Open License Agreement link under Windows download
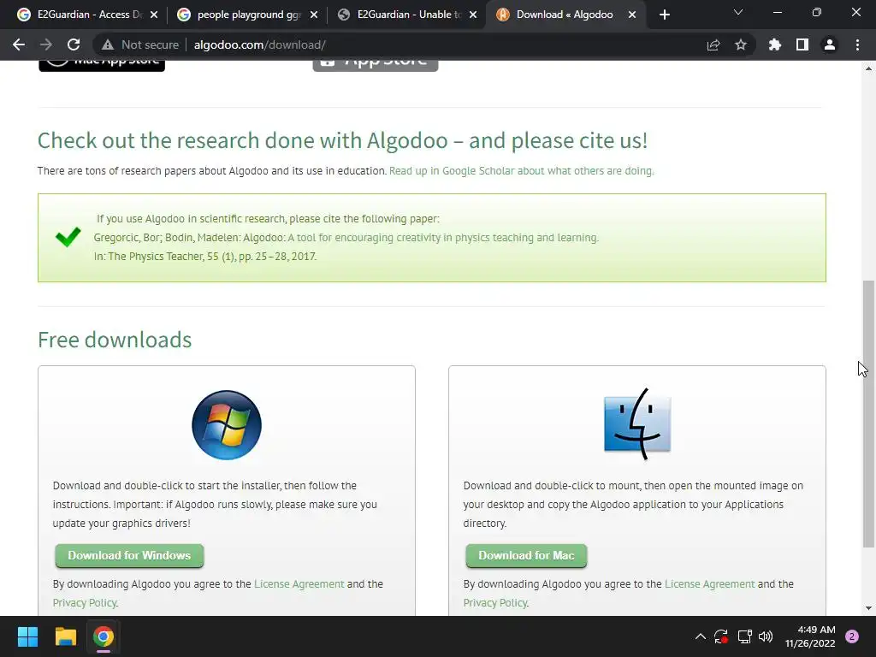 (x=299, y=583)
